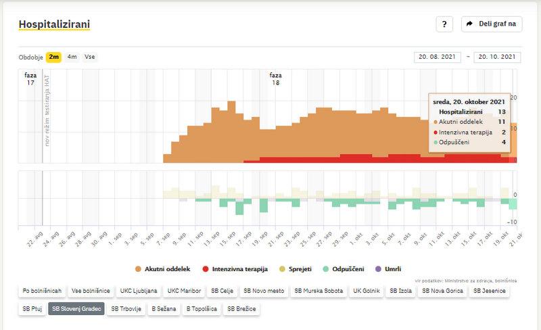
Task: Pick SB Celje hospital button
Action: [x=222, y=291]
